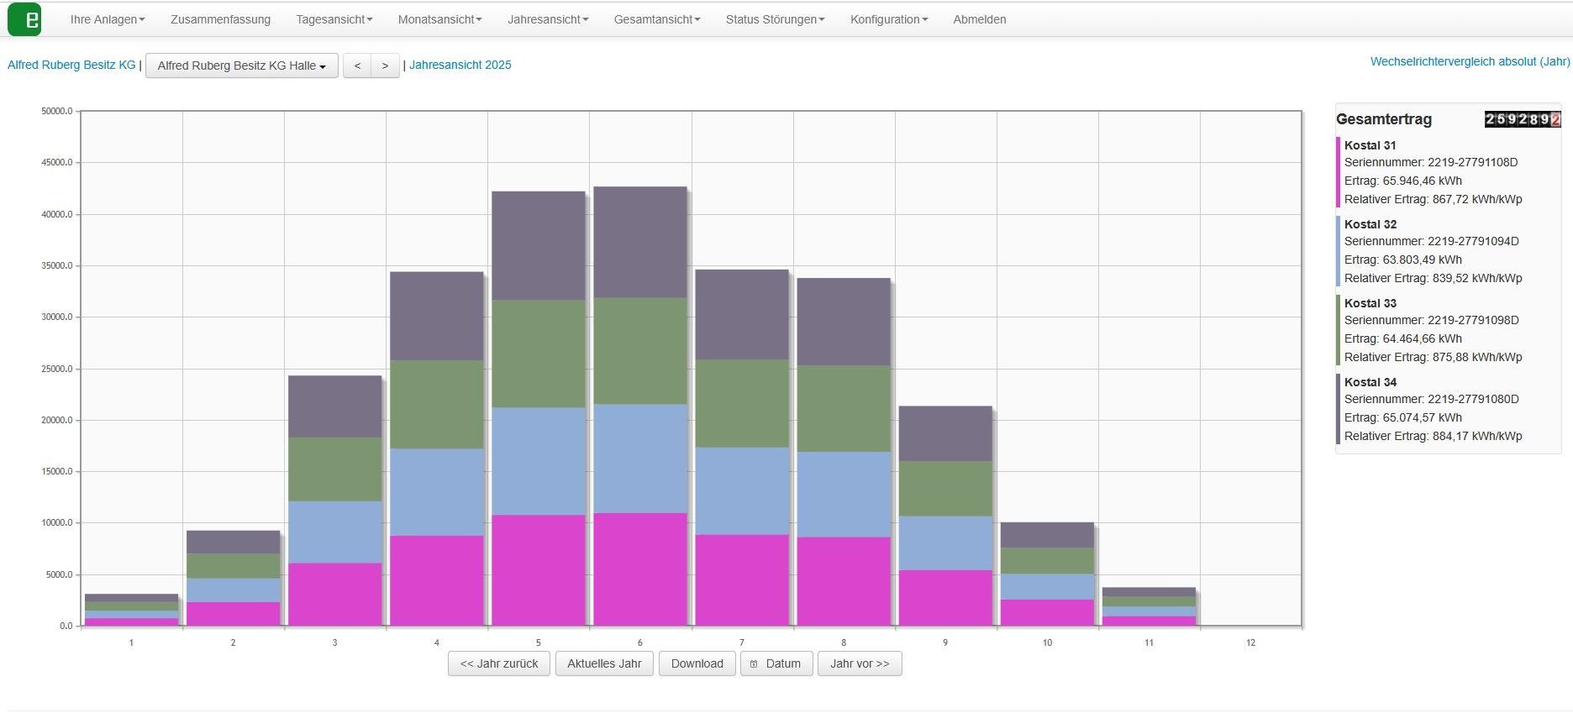Expand the Tagesansicht dropdown menu
Image resolution: width=1573 pixels, height=713 pixels.
(334, 19)
